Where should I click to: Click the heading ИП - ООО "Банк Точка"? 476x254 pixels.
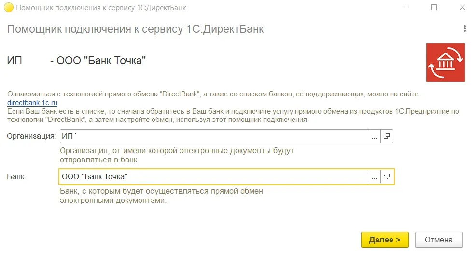(76, 61)
